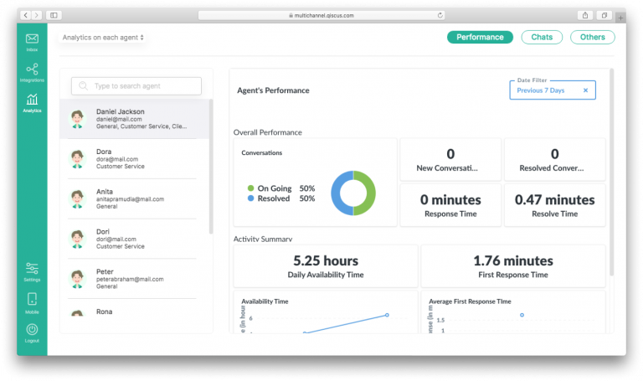Switch to the Performance tab
The height and width of the screenshot is (381, 643).
(480, 37)
